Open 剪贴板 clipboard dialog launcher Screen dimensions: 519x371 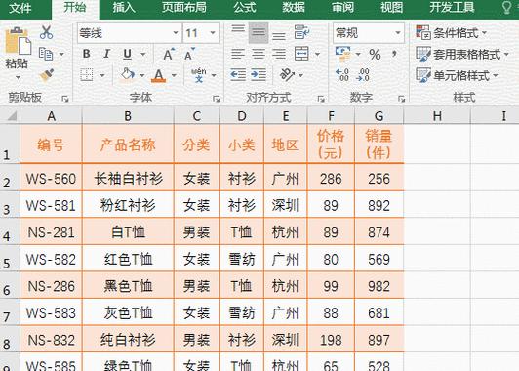(x=65, y=99)
